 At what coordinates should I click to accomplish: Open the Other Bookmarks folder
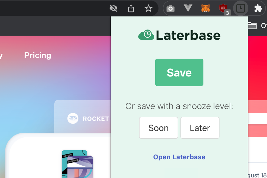click(252, 26)
